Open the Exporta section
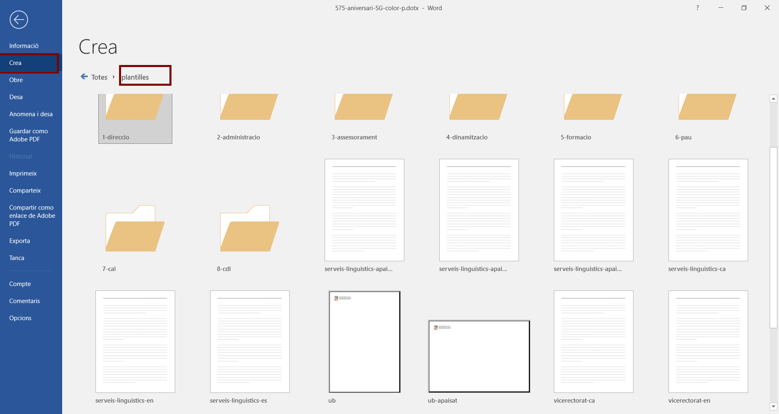 [x=20, y=241]
